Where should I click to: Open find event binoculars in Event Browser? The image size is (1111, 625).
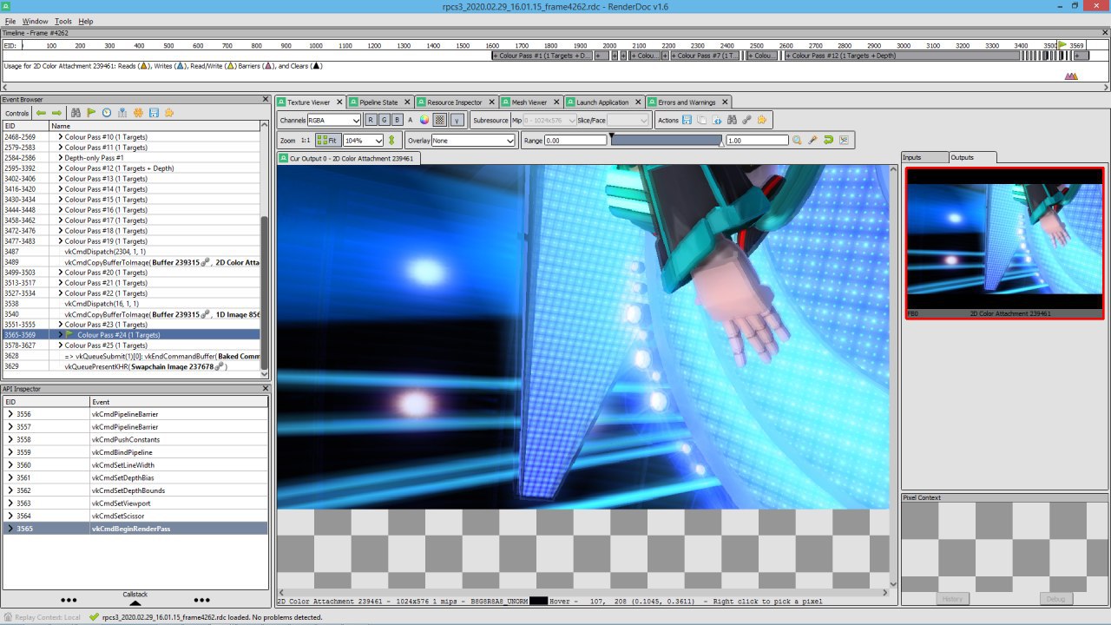point(76,113)
